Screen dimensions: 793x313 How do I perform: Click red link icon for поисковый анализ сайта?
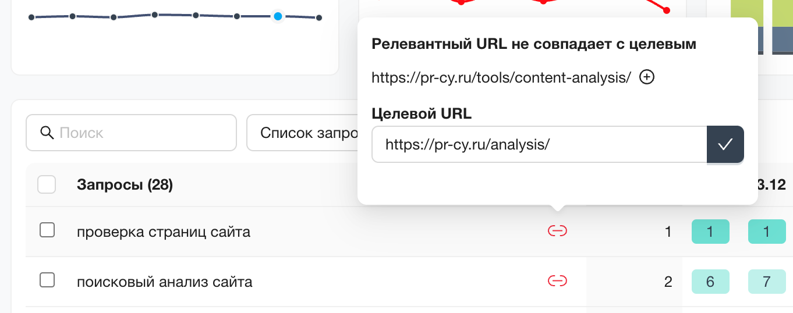tap(557, 282)
